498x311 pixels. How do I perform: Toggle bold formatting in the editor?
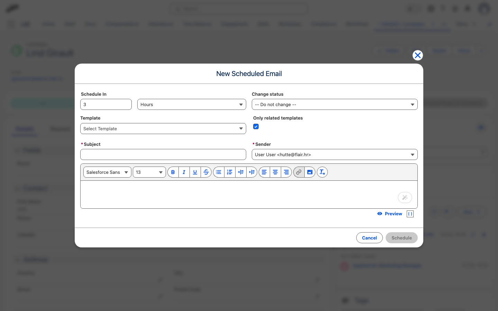[x=173, y=172]
